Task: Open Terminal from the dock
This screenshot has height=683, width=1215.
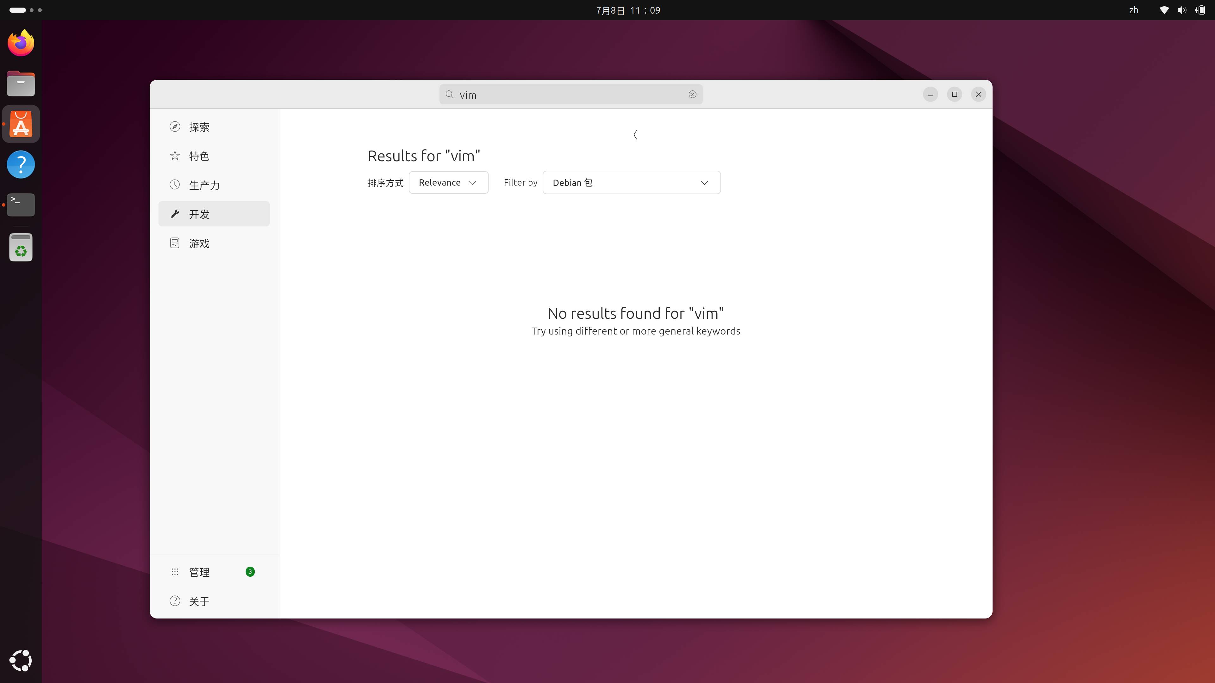Action: coord(21,205)
